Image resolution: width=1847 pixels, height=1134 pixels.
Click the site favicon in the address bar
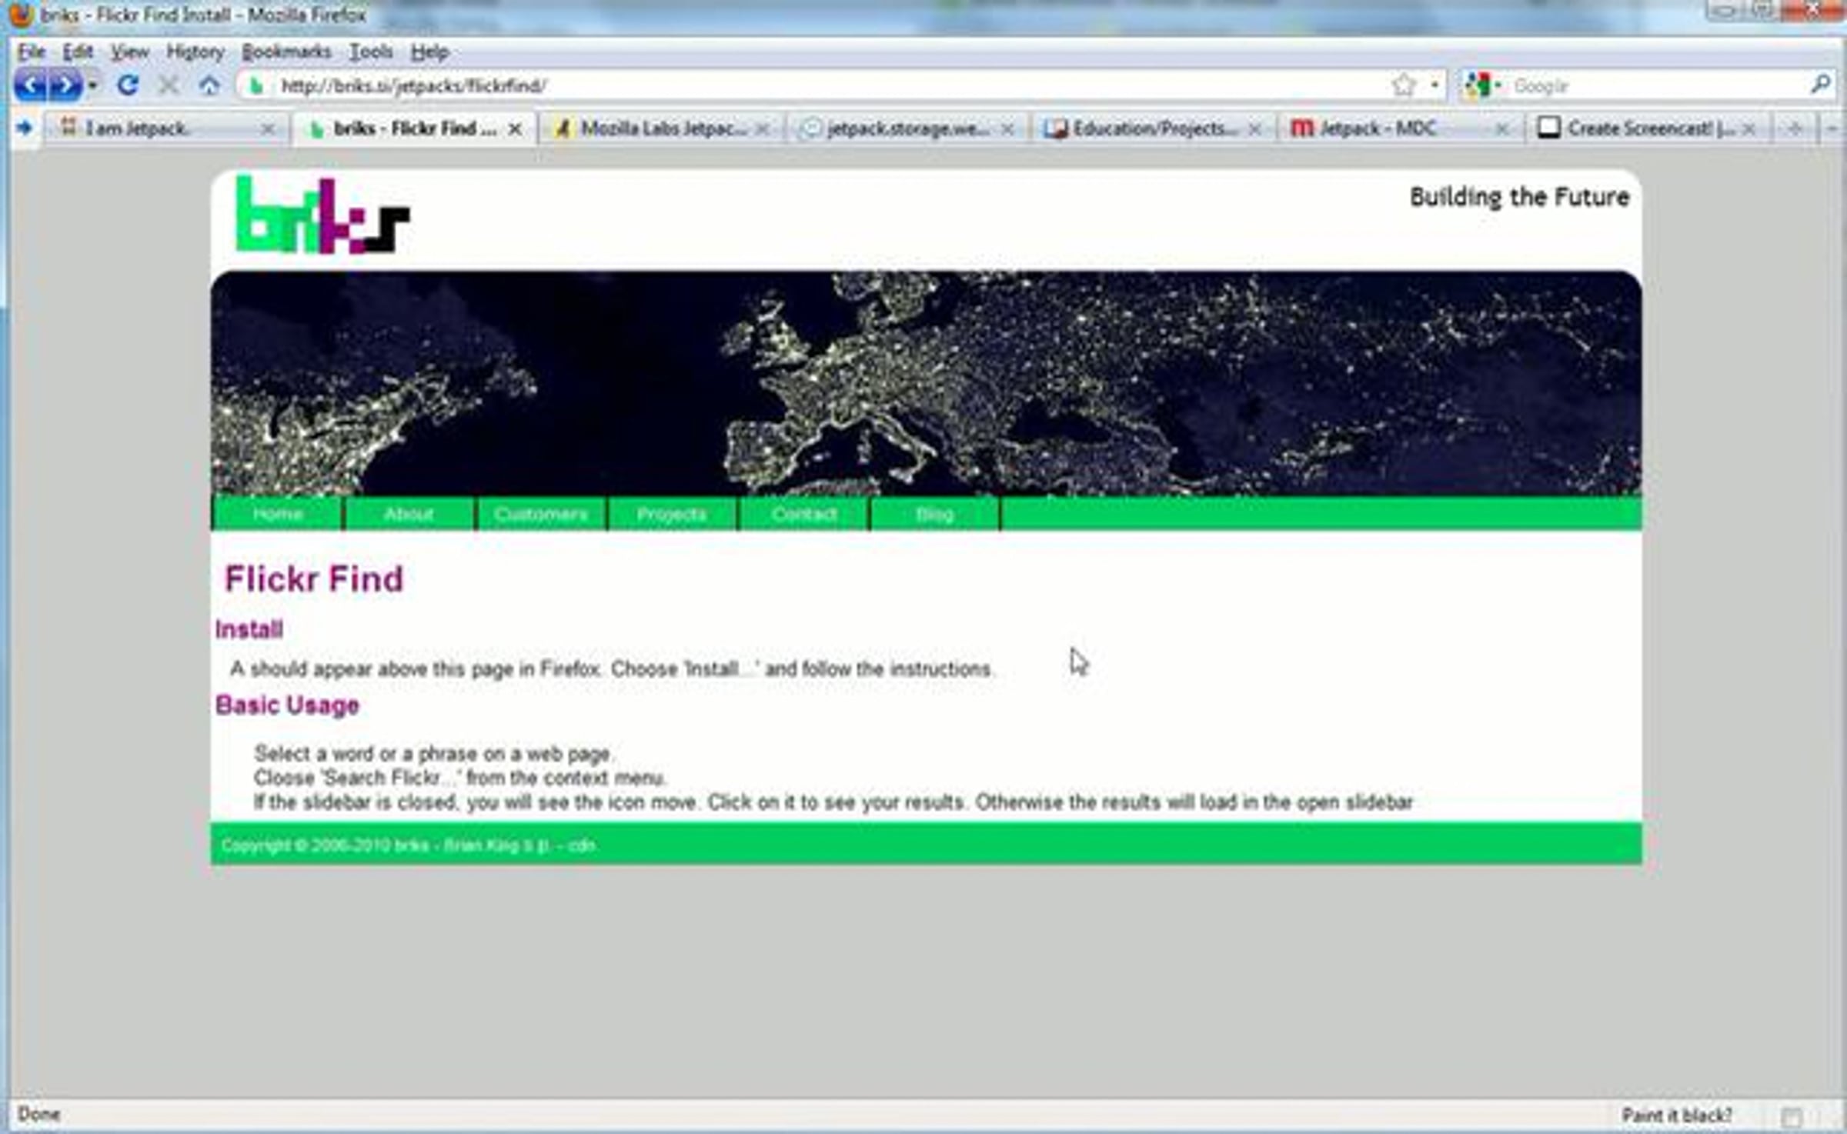257,85
